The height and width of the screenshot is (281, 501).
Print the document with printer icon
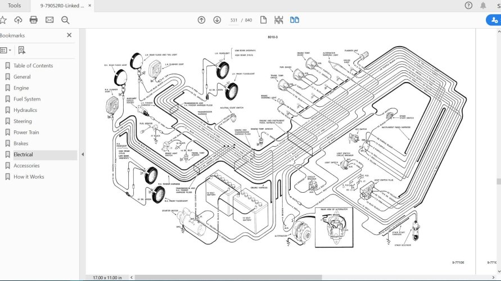point(34,20)
